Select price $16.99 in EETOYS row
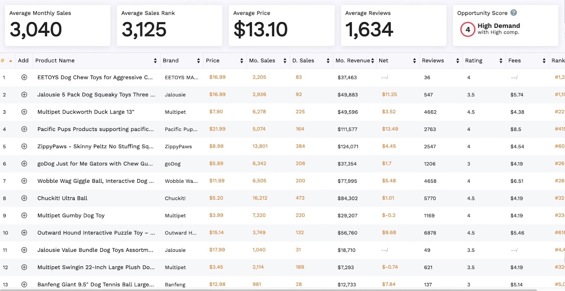 (217, 77)
